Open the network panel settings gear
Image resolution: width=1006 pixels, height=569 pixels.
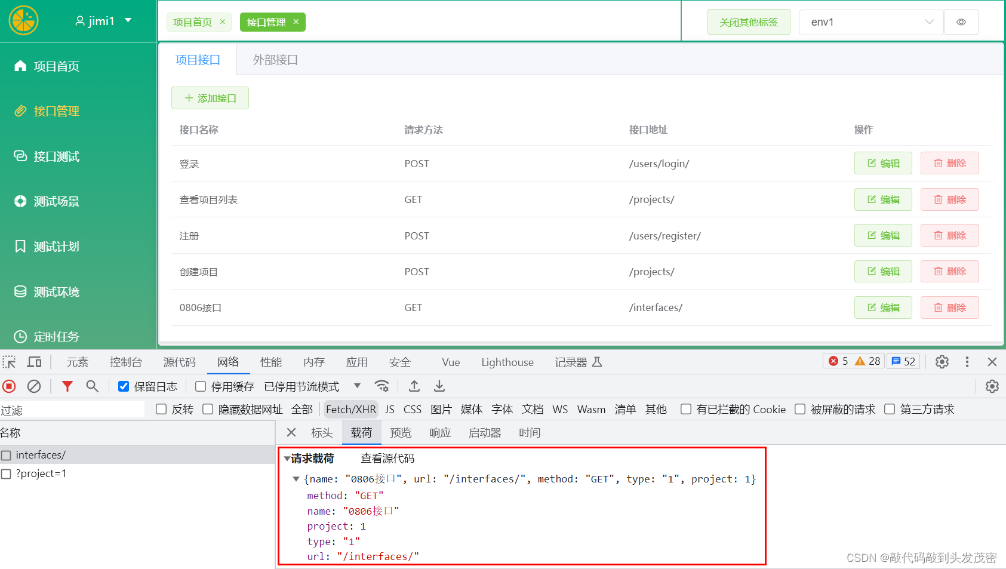pyautogui.click(x=992, y=386)
